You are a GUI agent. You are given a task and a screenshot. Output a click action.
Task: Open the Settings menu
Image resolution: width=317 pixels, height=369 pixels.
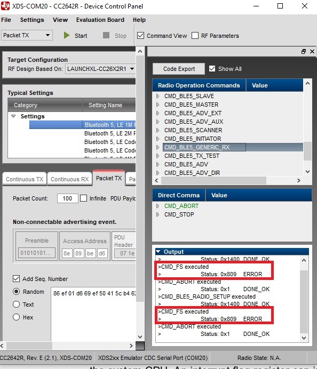tap(32, 20)
